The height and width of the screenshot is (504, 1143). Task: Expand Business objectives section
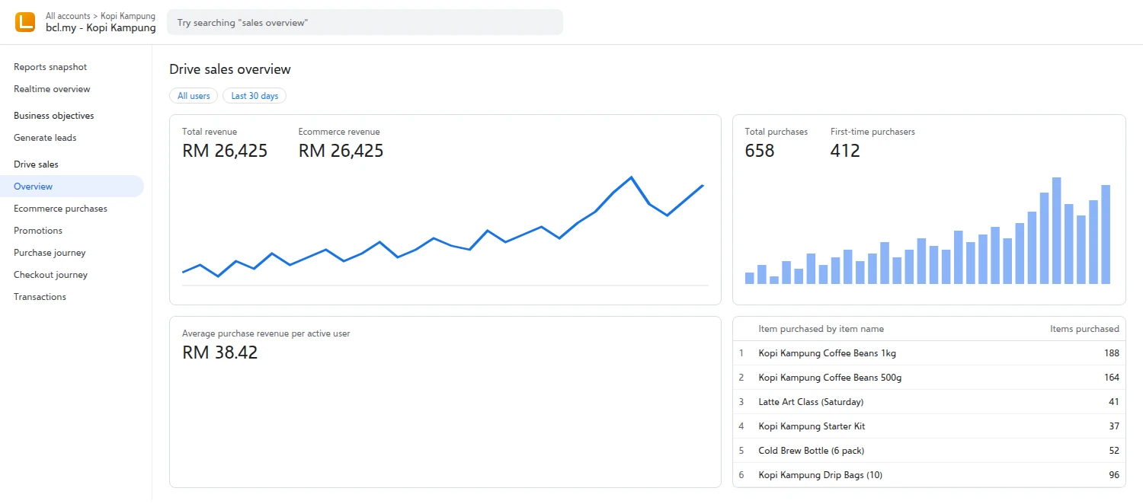coord(54,116)
